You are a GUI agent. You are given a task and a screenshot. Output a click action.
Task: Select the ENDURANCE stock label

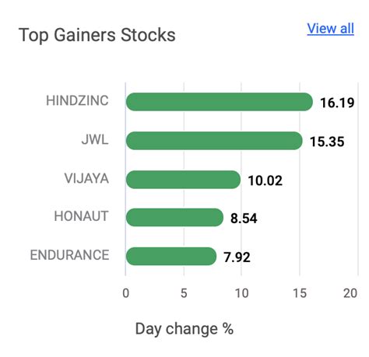(69, 255)
